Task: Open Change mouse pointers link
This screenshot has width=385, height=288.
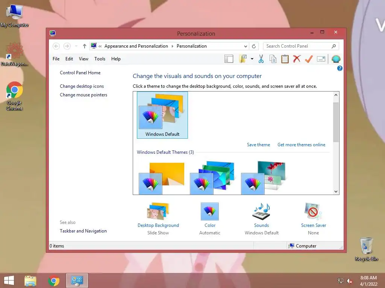Action: pos(83,95)
